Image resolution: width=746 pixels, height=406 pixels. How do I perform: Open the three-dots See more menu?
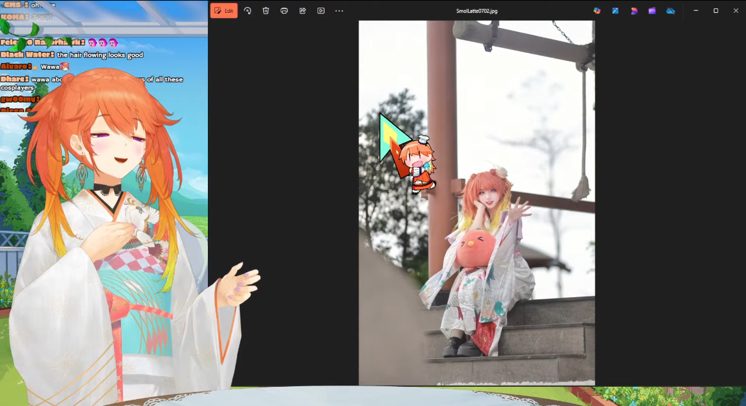339,10
